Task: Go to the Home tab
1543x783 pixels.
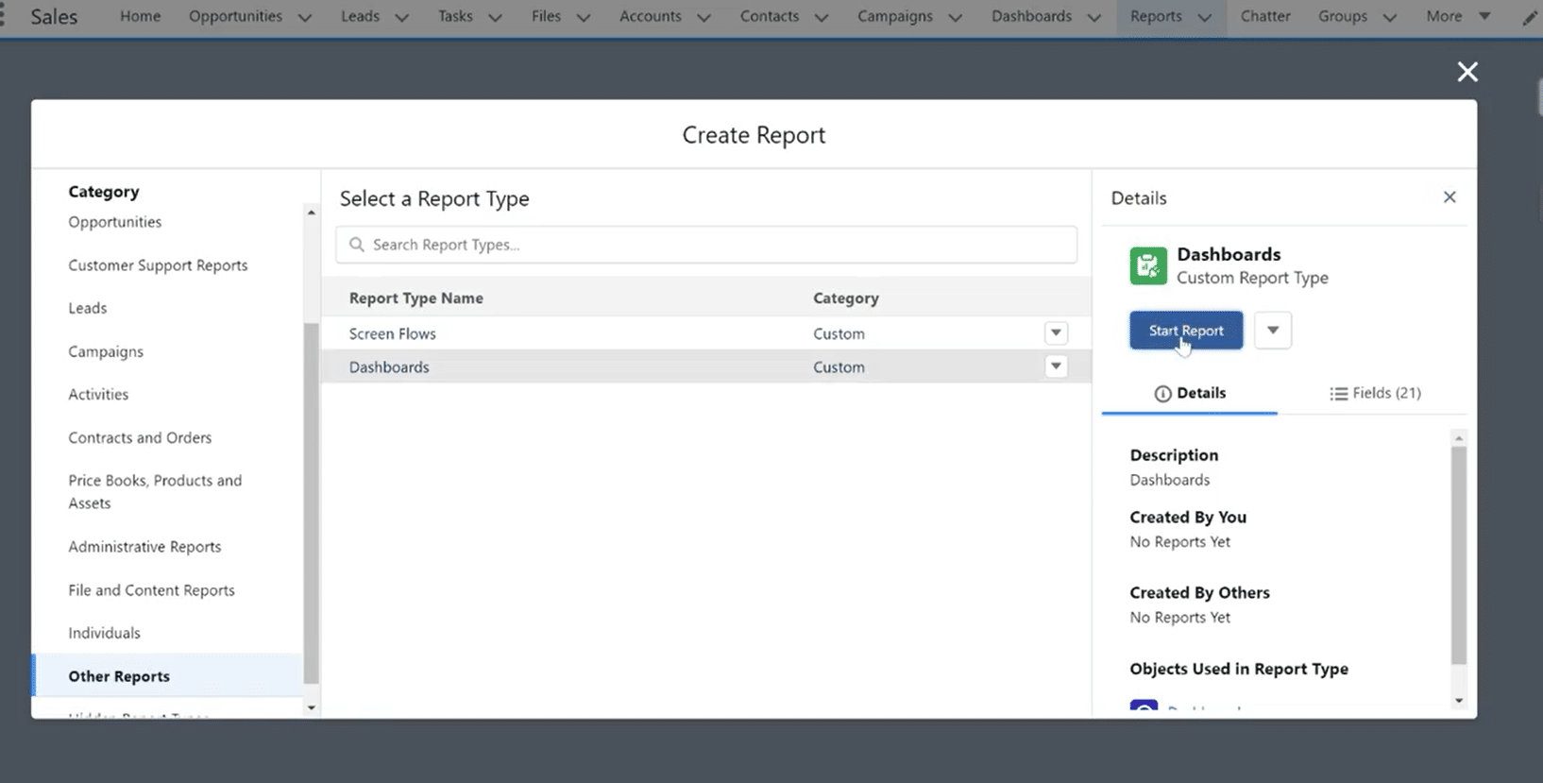Action: (x=140, y=16)
